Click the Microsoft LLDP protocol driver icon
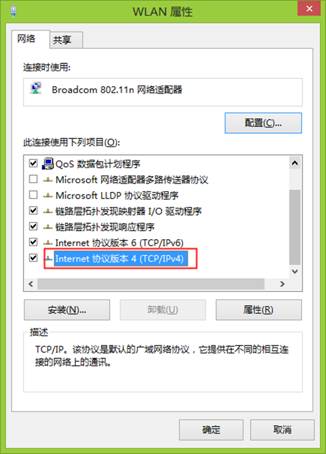Image resolution: width=326 pixels, height=454 pixels. pyautogui.click(x=48, y=196)
